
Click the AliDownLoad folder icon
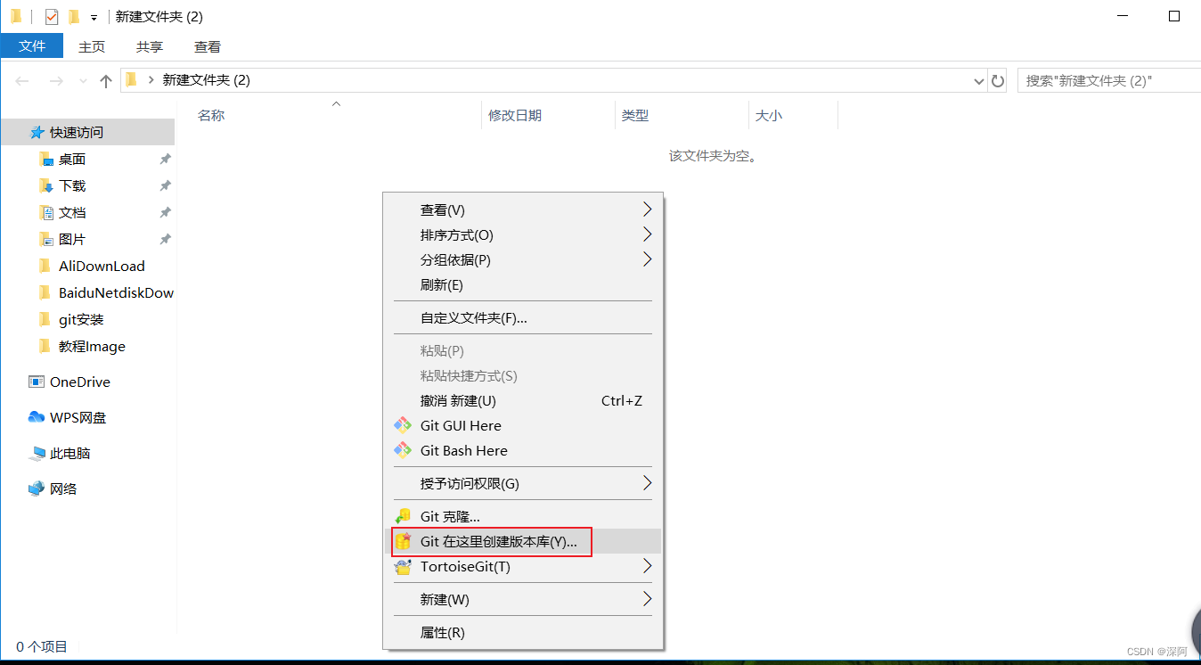(45, 267)
